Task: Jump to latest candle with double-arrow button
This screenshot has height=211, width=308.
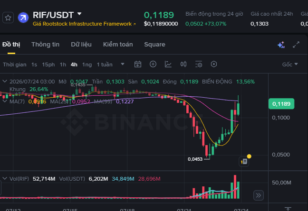Action: click(258, 195)
